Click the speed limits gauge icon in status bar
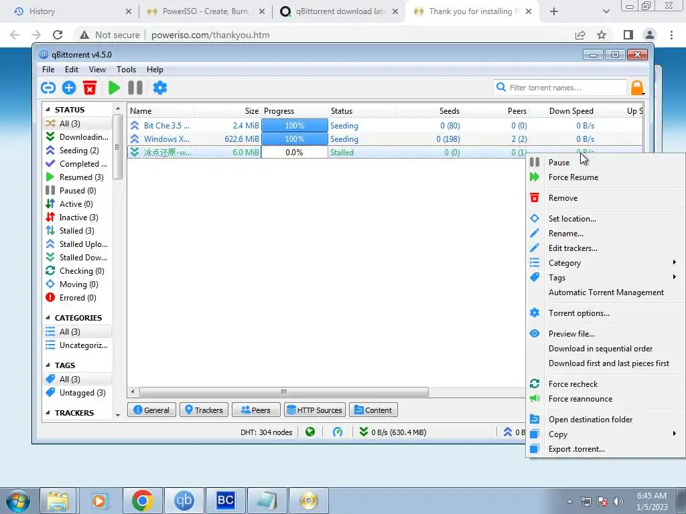Screen dimensions: 686x514 (338, 432)
